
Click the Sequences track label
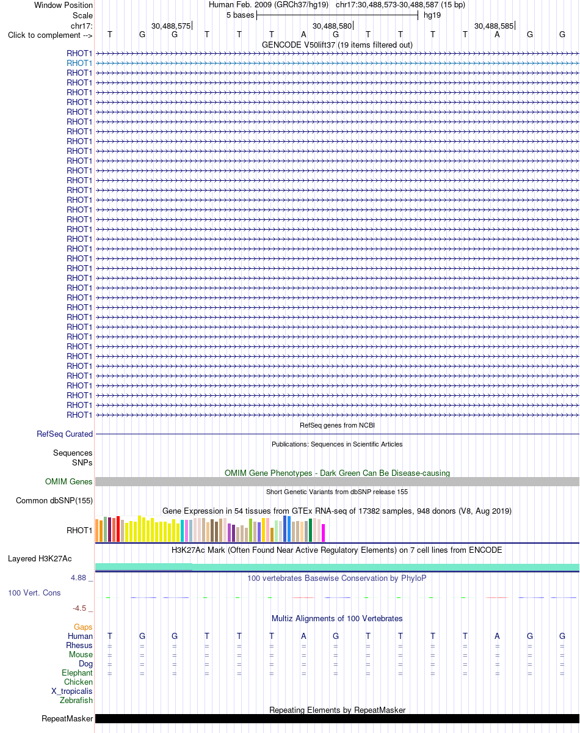73,453
